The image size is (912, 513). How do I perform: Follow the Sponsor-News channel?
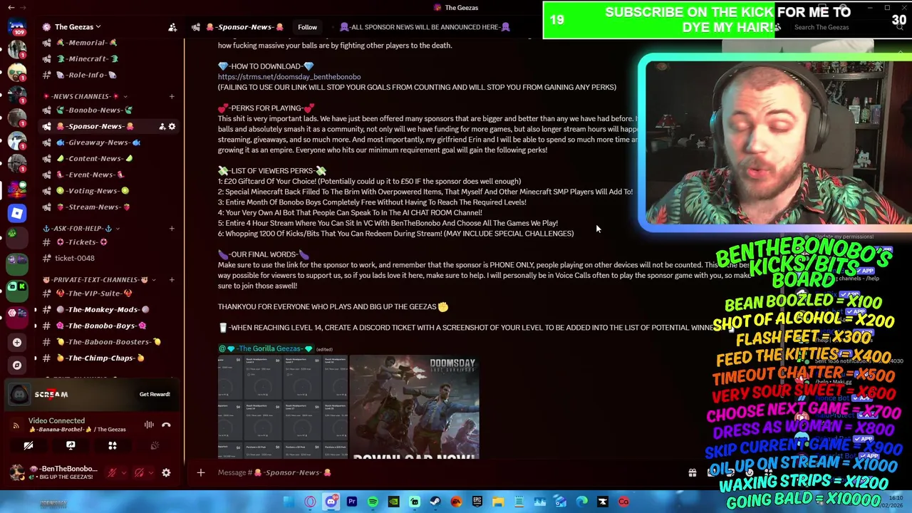[307, 27]
